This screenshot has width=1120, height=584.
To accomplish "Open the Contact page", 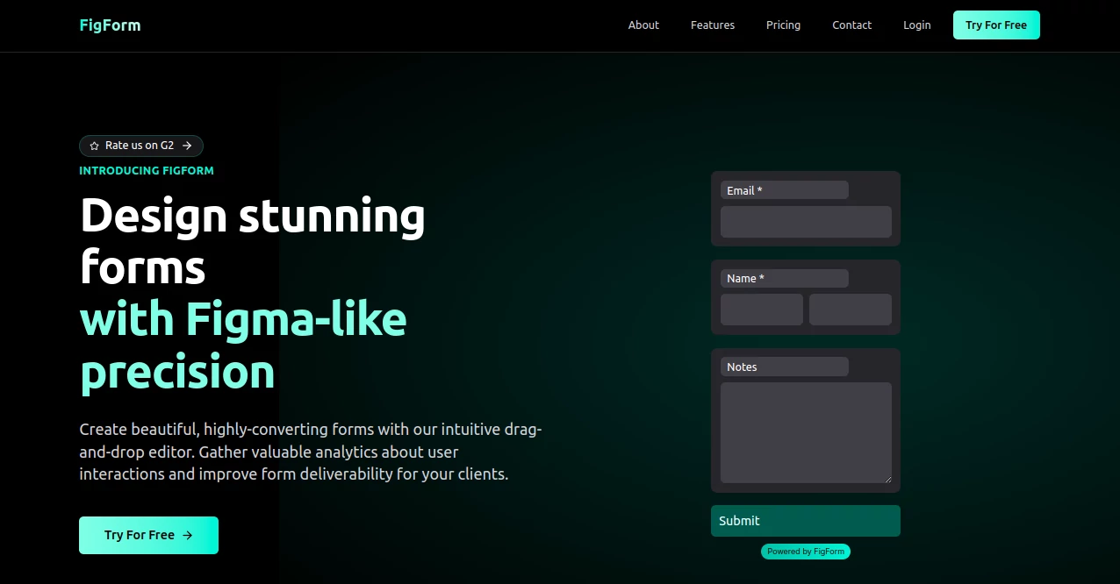I will [851, 25].
